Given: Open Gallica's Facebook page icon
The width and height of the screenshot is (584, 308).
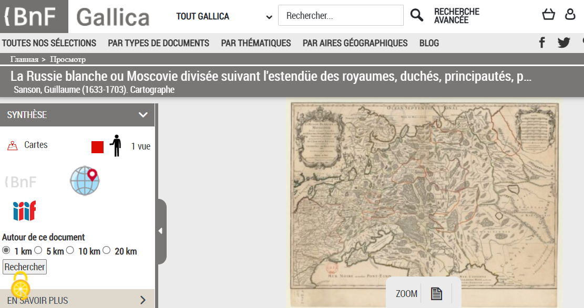Looking at the screenshot, I should point(542,43).
